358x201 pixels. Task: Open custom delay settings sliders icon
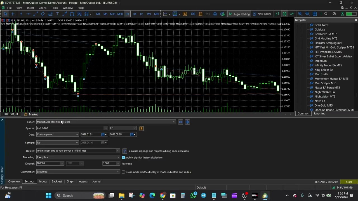coord(124,151)
